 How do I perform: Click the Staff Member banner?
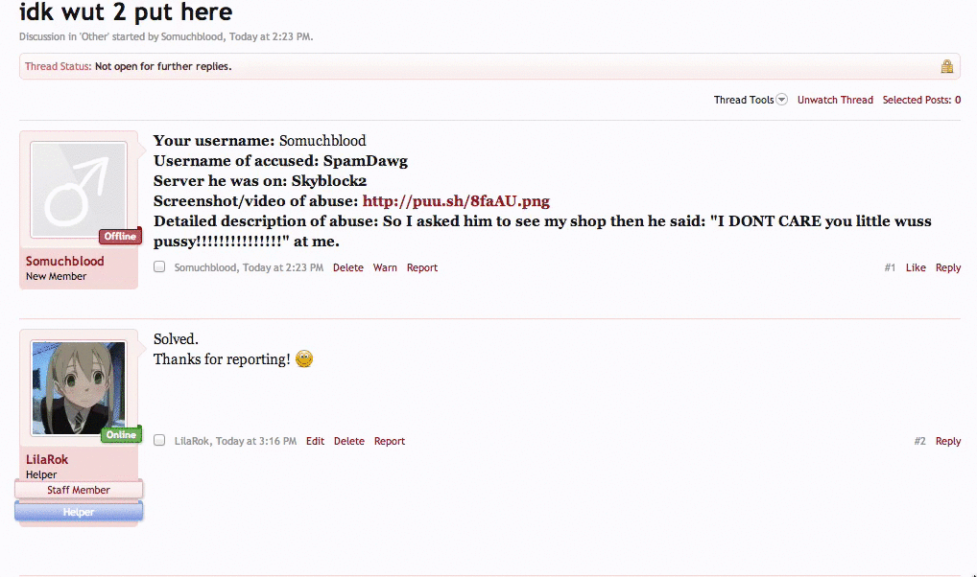[79, 490]
